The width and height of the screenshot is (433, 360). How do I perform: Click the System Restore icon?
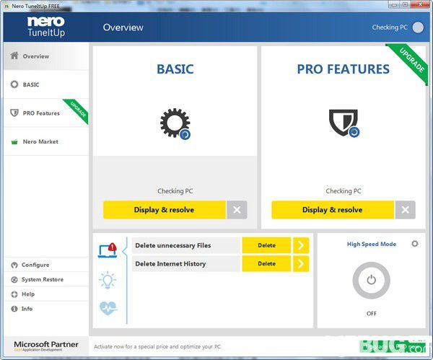[x=14, y=280]
